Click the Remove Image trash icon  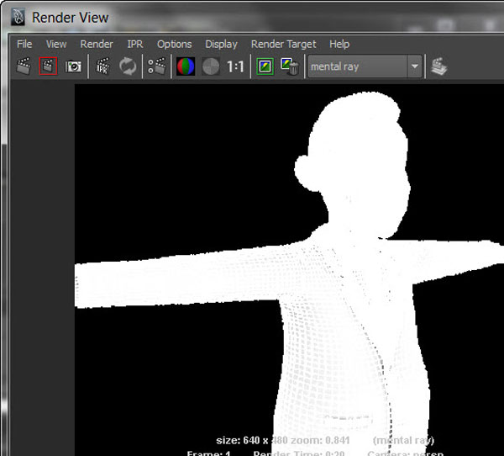[290, 66]
